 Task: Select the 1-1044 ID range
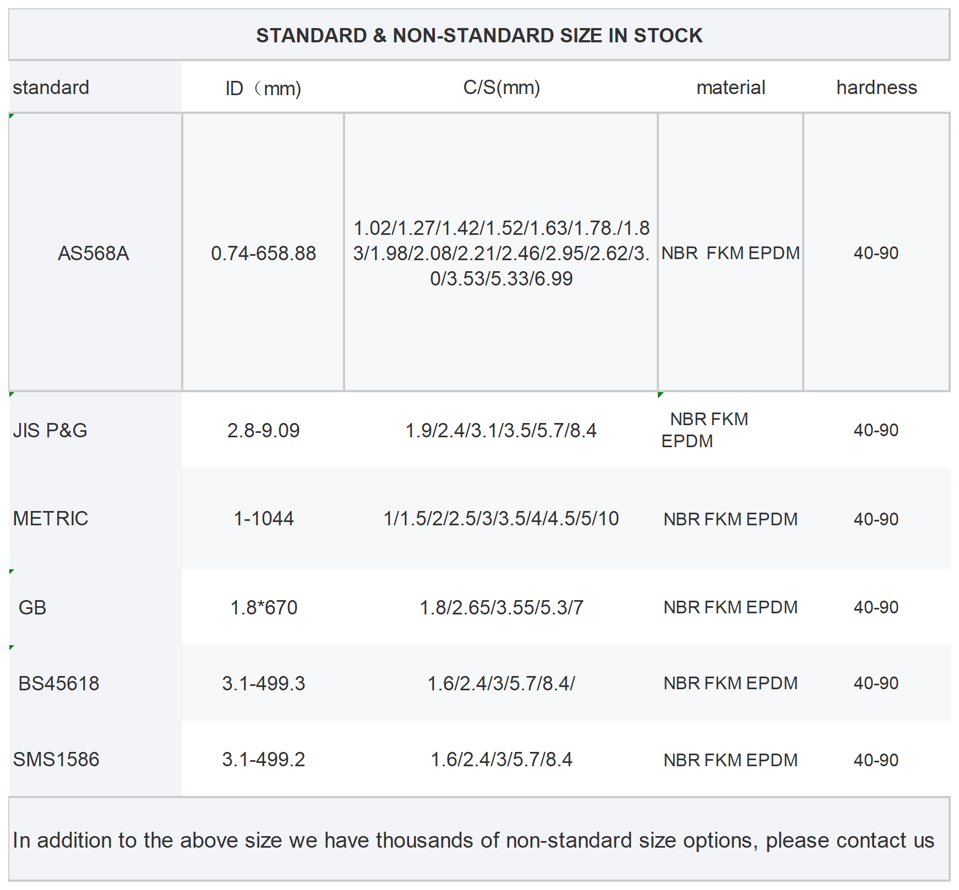pyautogui.click(x=264, y=518)
